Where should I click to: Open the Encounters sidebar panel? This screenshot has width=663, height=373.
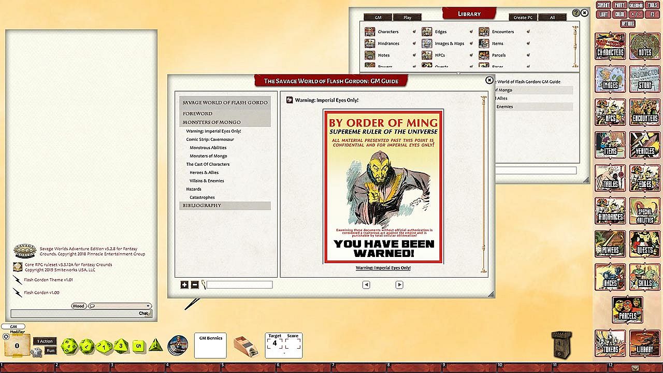coord(644,113)
